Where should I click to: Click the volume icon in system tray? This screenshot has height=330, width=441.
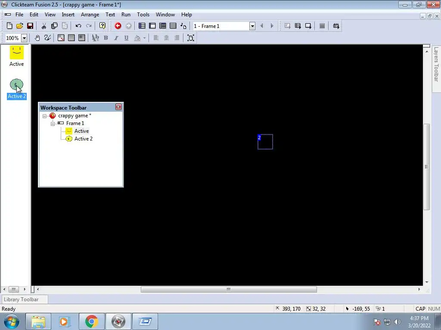coord(398,321)
